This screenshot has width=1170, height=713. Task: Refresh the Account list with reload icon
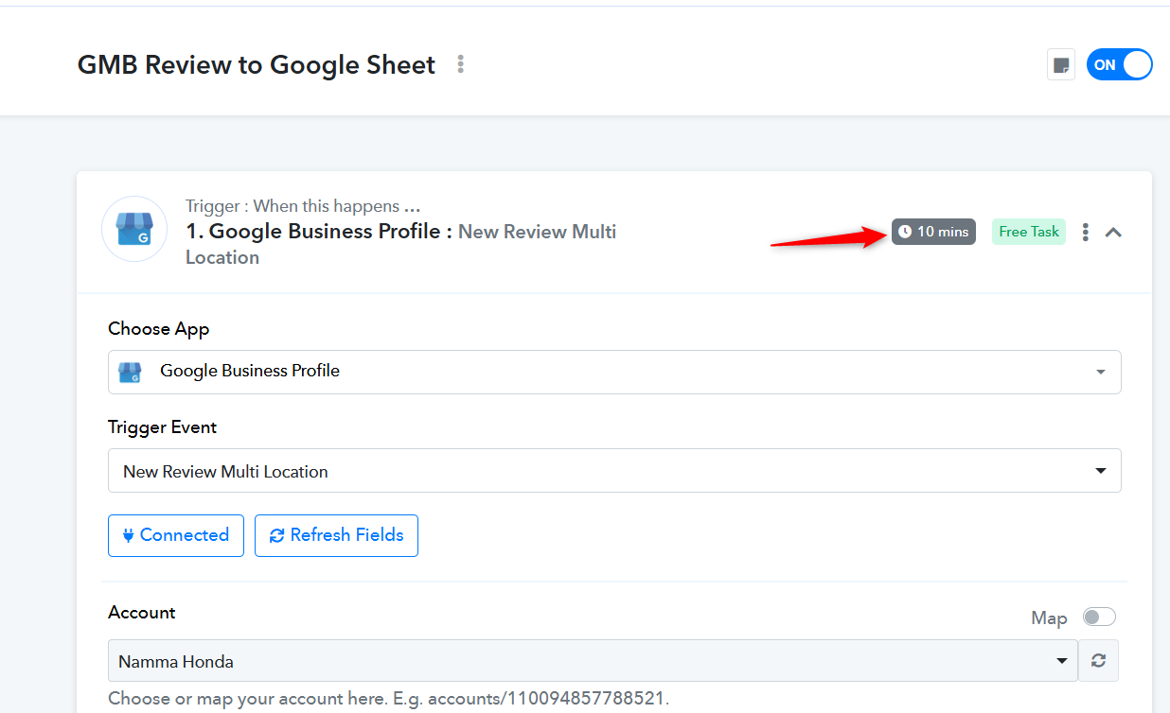pyautogui.click(x=1098, y=661)
